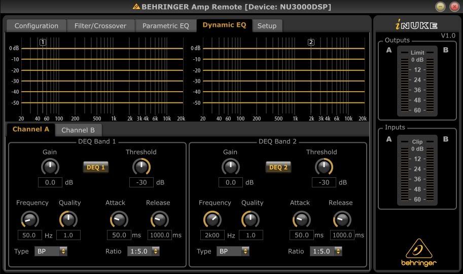This screenshot has height=274, width=463.
Task: Open the Parametric EQ tab
Action: (166, 26)
